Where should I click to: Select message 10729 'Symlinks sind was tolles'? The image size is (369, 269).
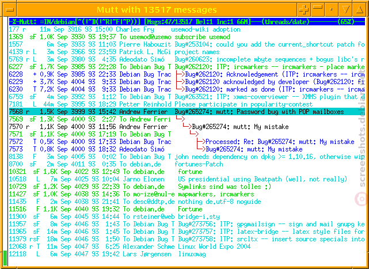(x=187, y=187)
